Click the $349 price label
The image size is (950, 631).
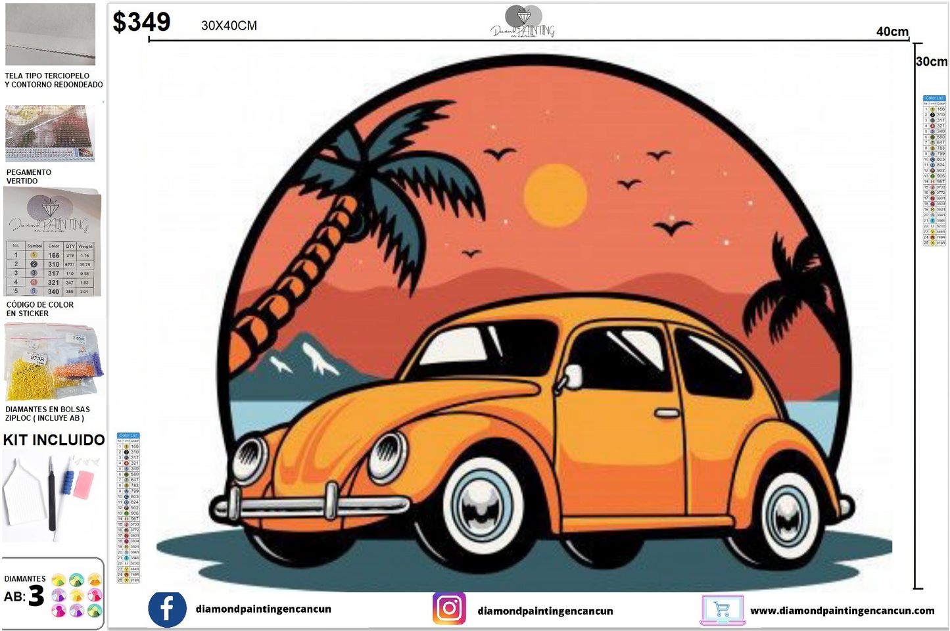141,22
